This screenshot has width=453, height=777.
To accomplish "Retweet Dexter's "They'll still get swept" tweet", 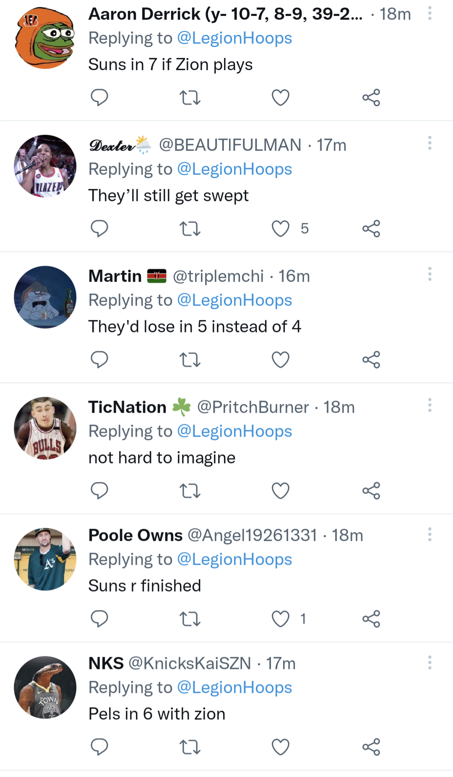I will click(x=190, y=229).
